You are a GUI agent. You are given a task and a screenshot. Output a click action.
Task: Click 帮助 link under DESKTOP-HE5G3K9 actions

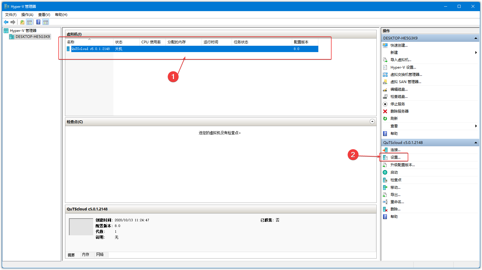(x=394, y=134)
